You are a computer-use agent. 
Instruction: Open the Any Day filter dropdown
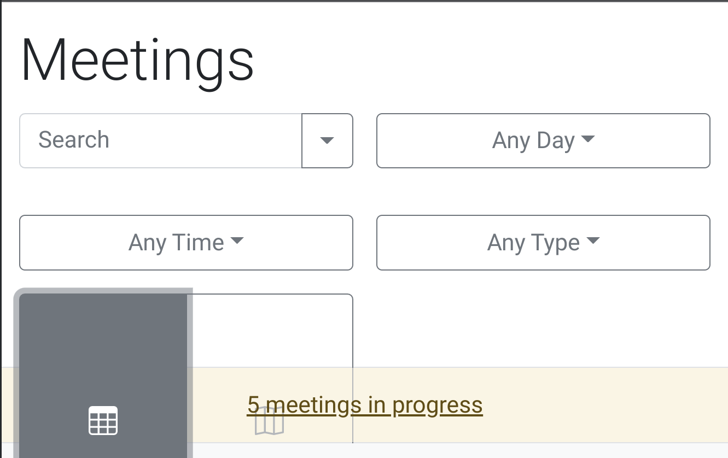point(543,140)
